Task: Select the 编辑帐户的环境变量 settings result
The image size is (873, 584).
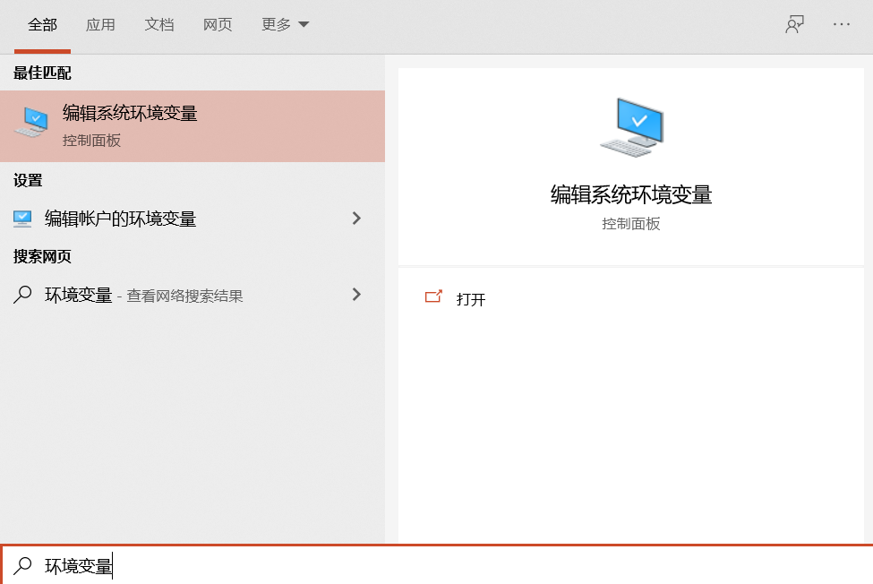Action: [x=193, y=219]
